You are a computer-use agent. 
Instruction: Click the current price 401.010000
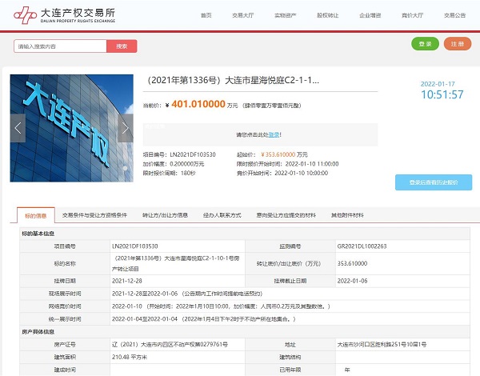(x=198, y=104)
